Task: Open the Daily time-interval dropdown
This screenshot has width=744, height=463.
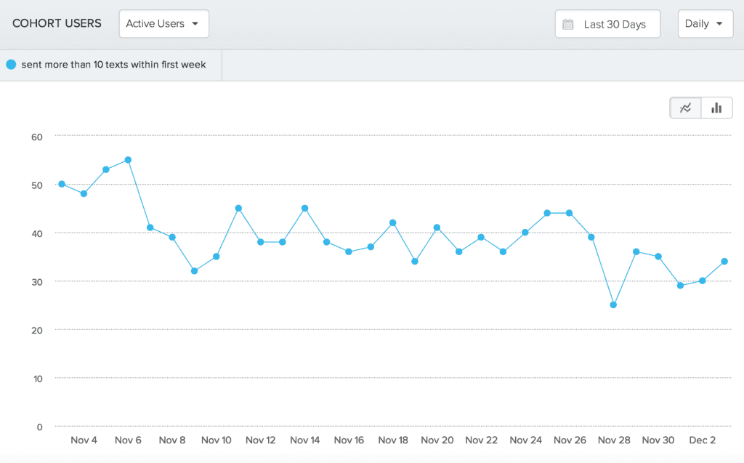Action: pos(705,23)
